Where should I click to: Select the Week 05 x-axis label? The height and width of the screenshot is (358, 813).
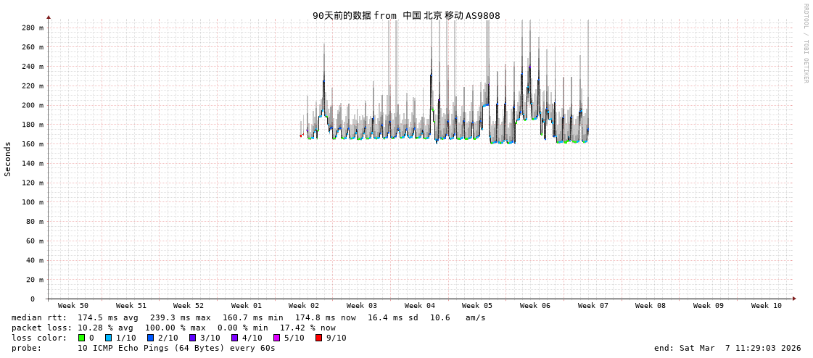click(477, 306)
